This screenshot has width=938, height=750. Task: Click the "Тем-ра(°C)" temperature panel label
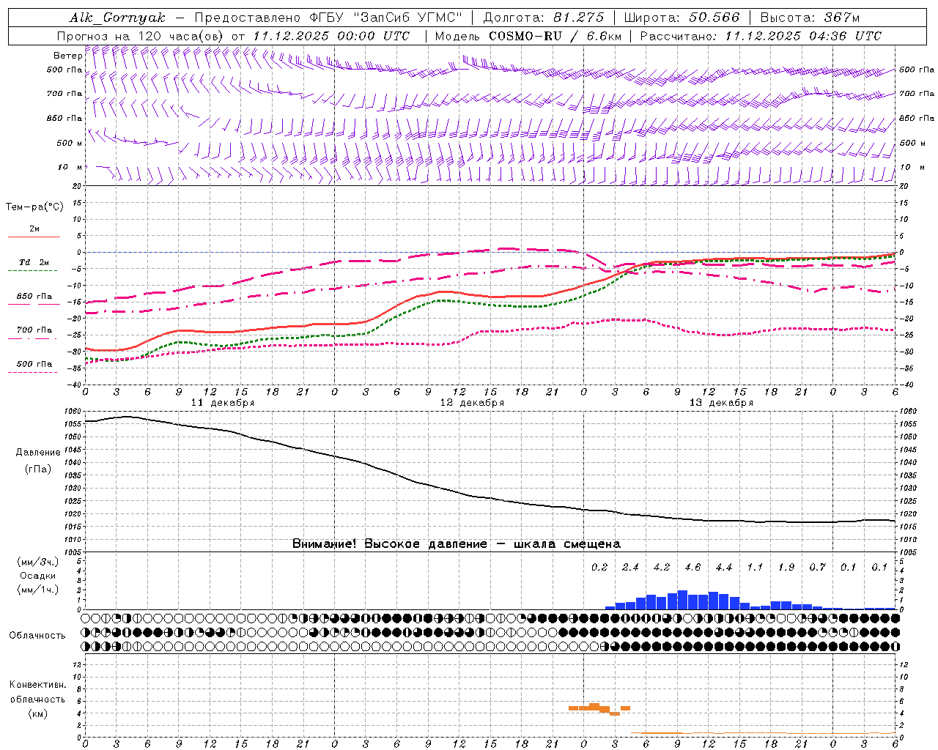point(34,207)
